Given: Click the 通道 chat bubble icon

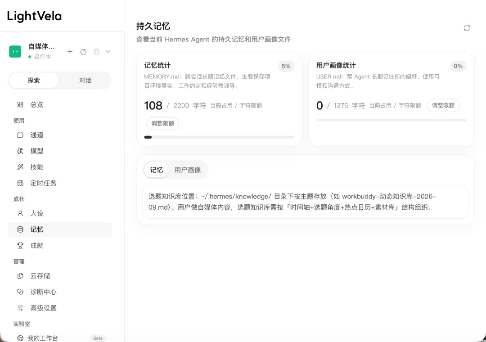Looking at the screenshot, I should [x=20, y=135].
